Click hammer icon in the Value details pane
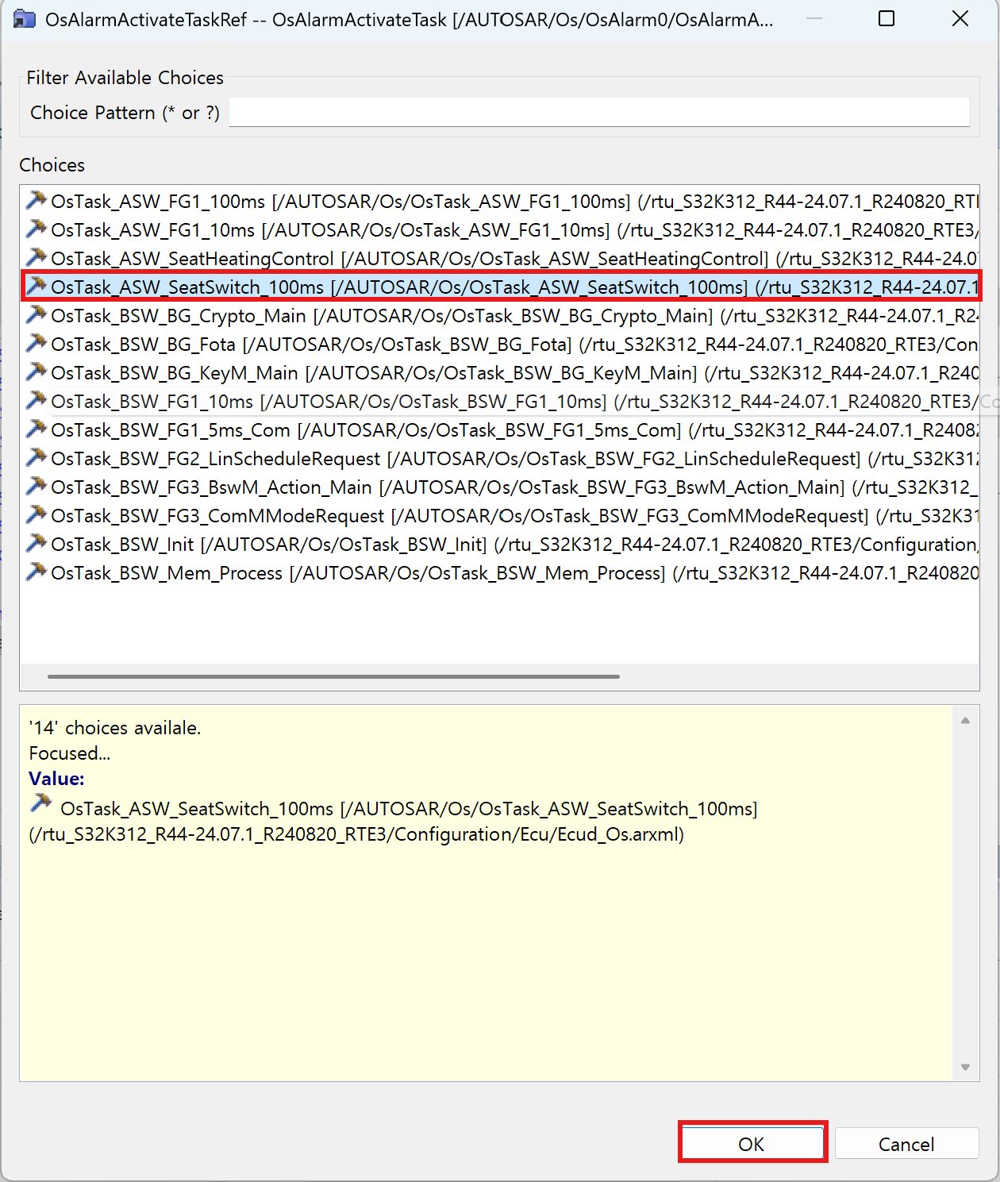This screenshot has width=1000, height=1182. [x=40, y=803]
